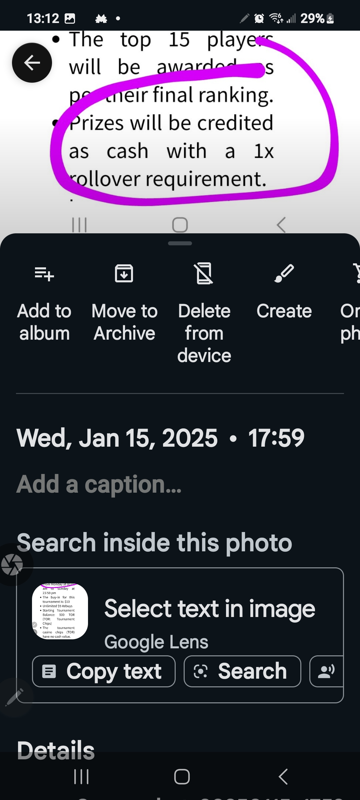Tap the partially visible Order photo cart icon
Image resolution: width=360 pixels, height=800 pixels.
356,273
